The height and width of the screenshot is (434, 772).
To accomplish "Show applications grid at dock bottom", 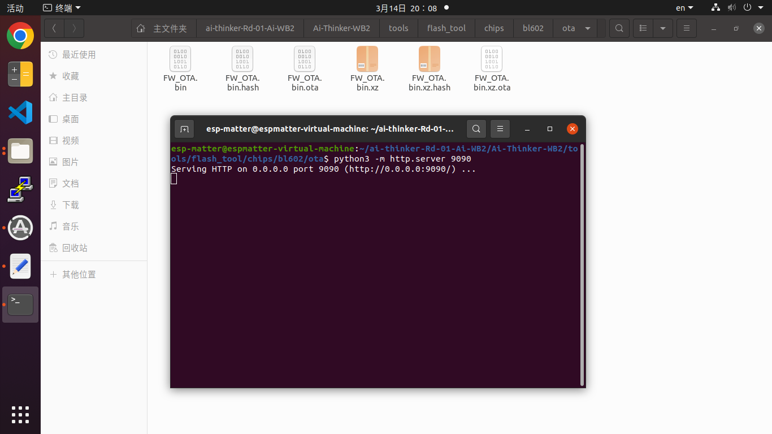I will coord(20,414).
